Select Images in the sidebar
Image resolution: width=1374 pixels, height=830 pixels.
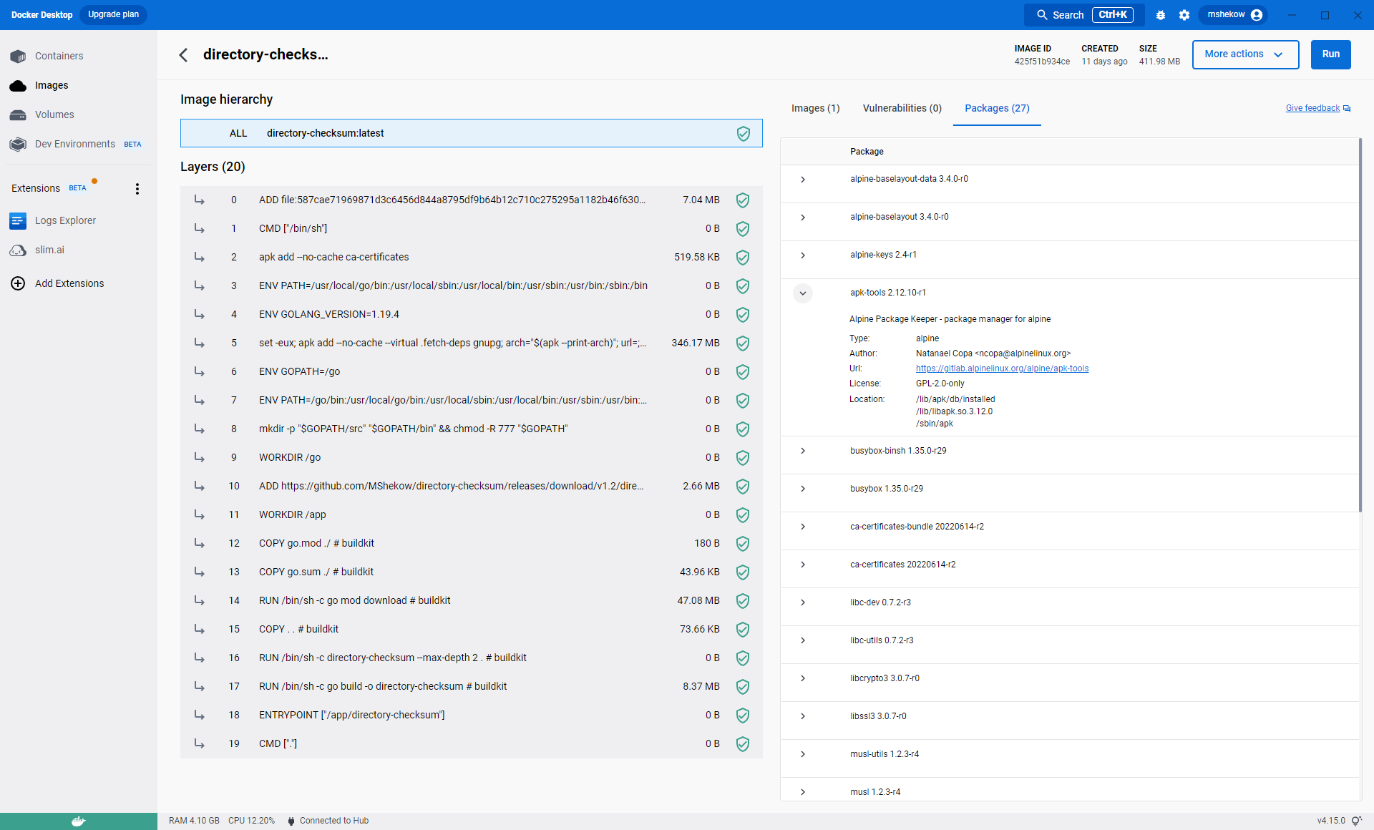52,85
